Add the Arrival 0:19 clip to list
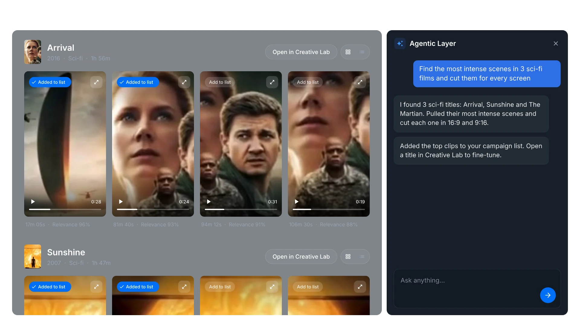The height and width of the screenshot is (326, 580). (308, 82)
